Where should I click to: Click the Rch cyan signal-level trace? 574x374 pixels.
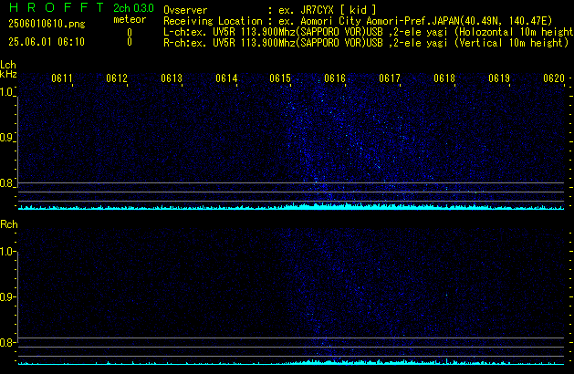(x=291, y=362)
